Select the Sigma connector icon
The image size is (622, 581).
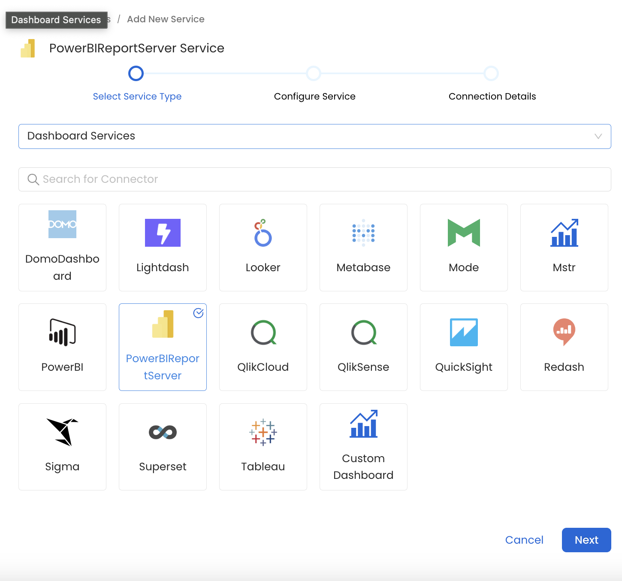[62, 432]
